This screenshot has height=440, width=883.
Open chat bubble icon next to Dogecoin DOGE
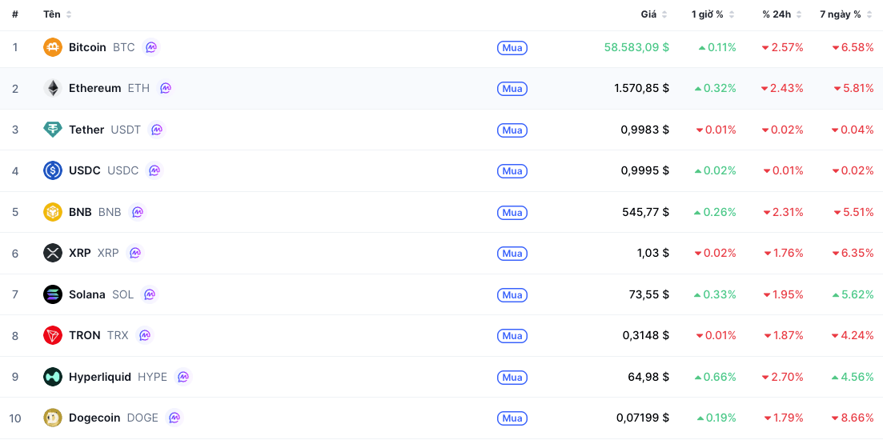pyautogui.click(x=175, y=418)
